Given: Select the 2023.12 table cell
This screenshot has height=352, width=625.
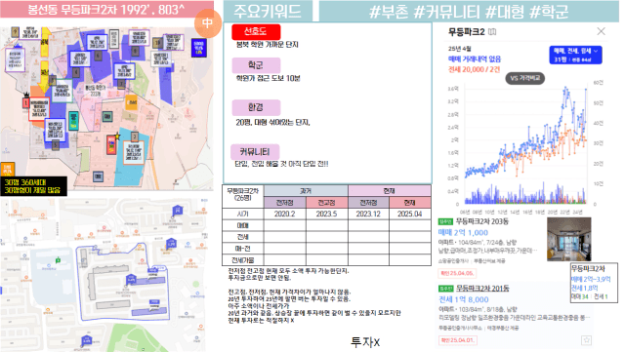Looking at the screenshot, I should click(x=368, y=214).
